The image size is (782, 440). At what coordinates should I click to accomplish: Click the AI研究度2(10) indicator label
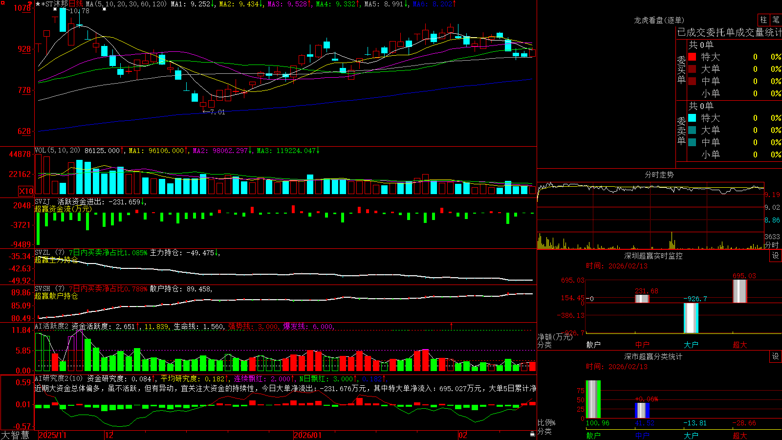[59, 378]
